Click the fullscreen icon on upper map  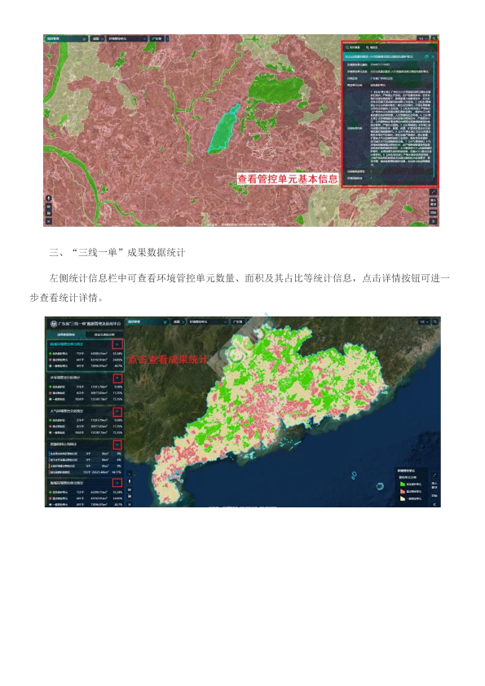pyautogui.click(x=434, y=192)
